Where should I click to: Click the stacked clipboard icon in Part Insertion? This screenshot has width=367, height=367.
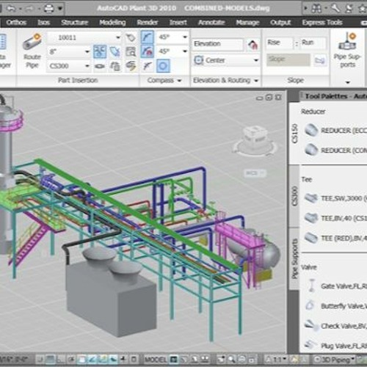pos(115,66)
